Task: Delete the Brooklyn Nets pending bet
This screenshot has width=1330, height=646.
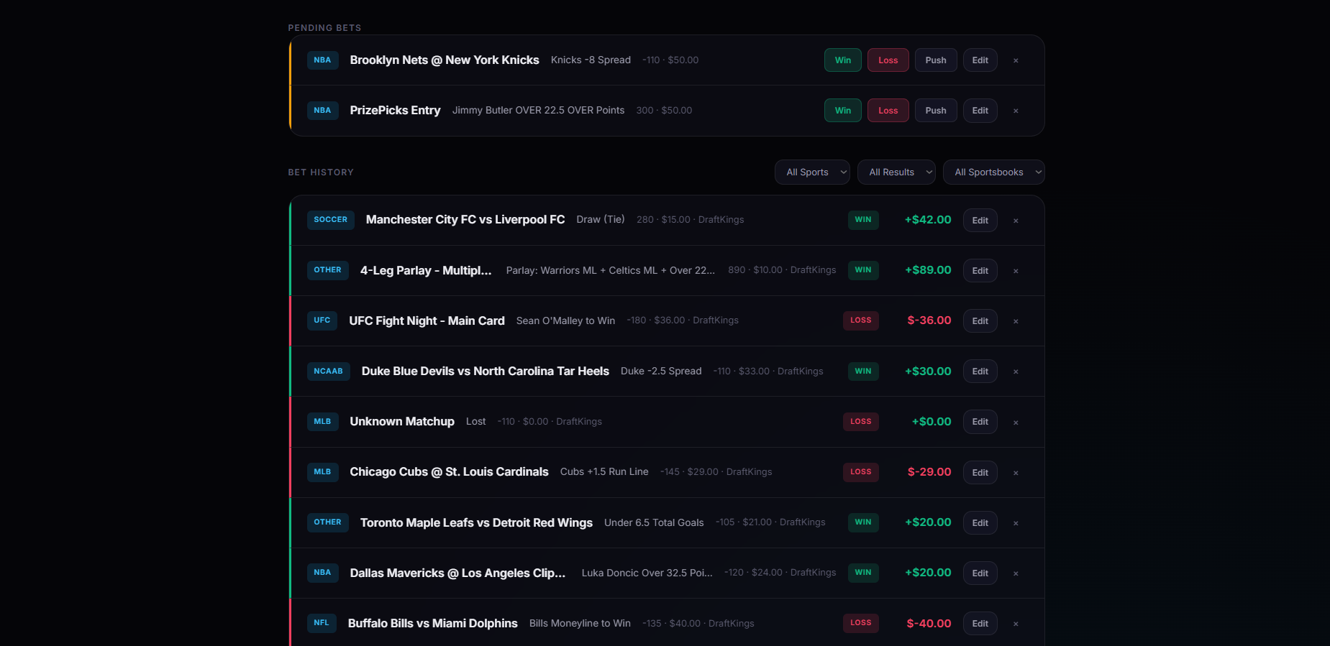Action: [1016, 60]
